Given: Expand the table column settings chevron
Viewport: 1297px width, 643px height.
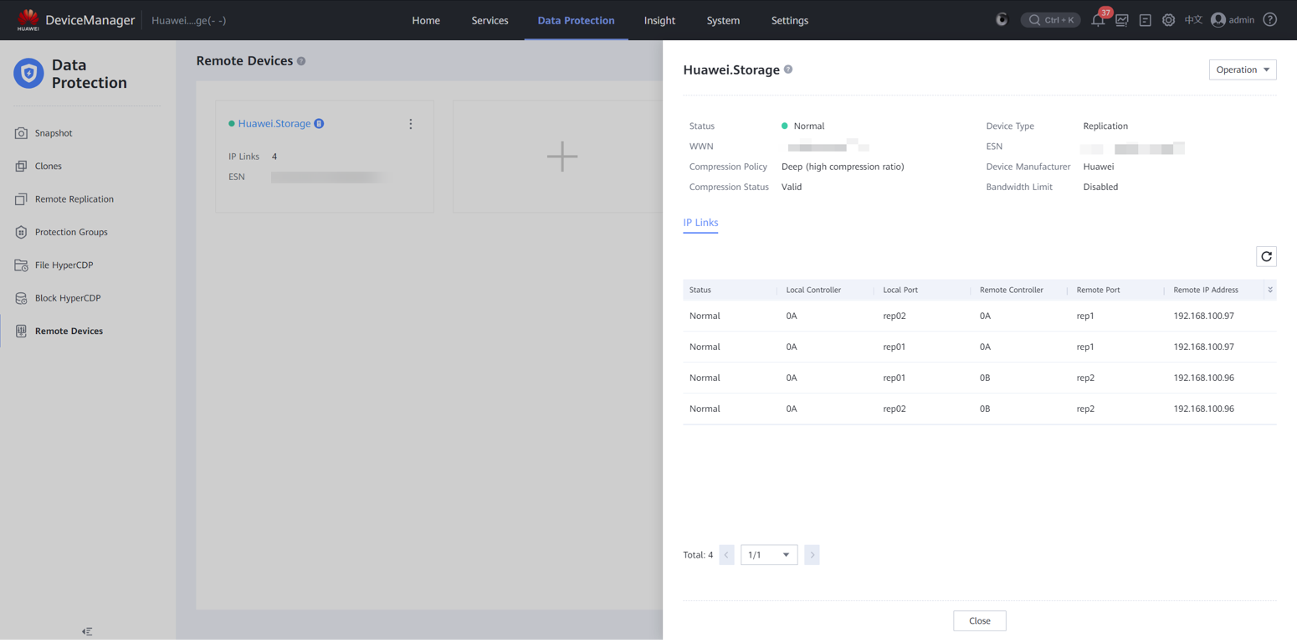Looking at the screenshot, I should coord(1269,290).
